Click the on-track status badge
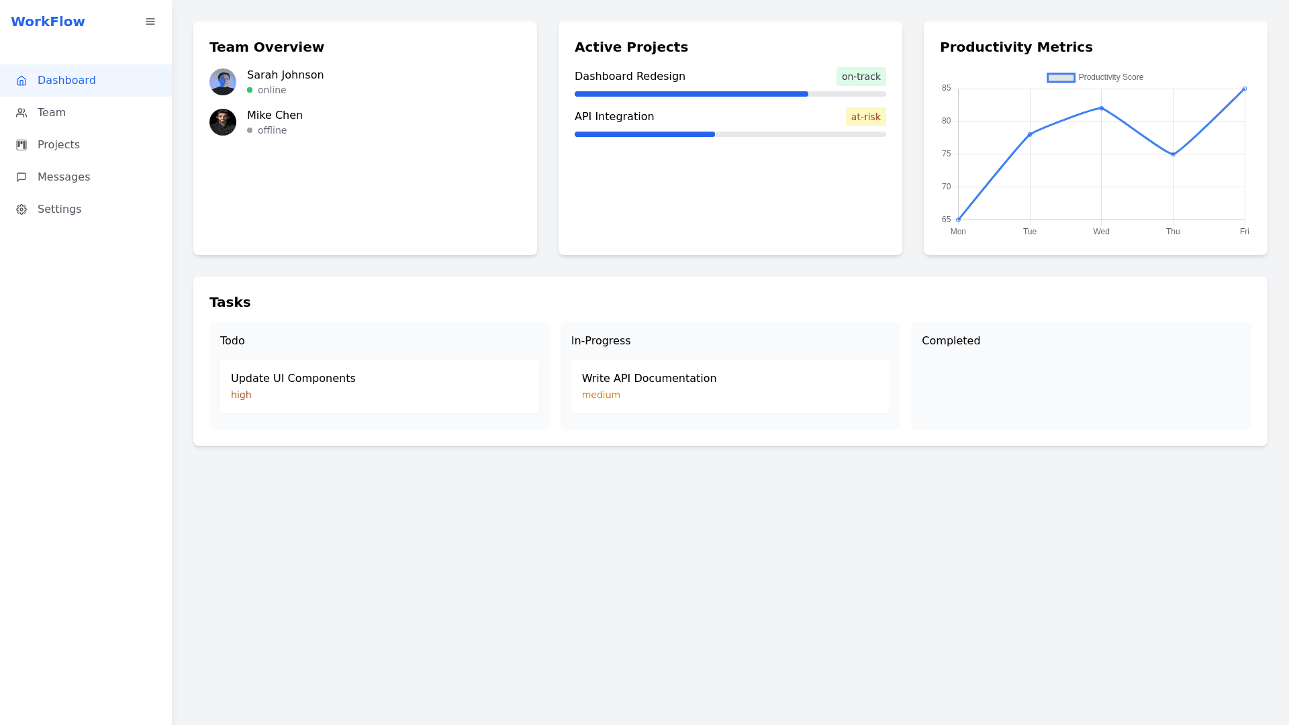1289x725 pixels. (861, 77)
